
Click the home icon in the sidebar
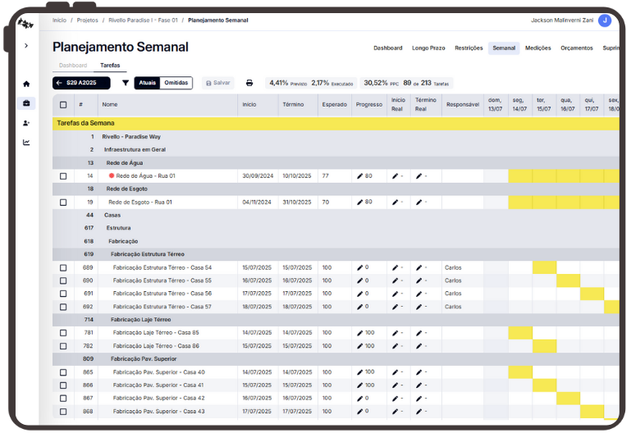pos(26,84)
